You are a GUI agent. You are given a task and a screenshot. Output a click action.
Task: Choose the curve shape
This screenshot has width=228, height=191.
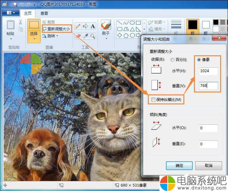(126, 23)
